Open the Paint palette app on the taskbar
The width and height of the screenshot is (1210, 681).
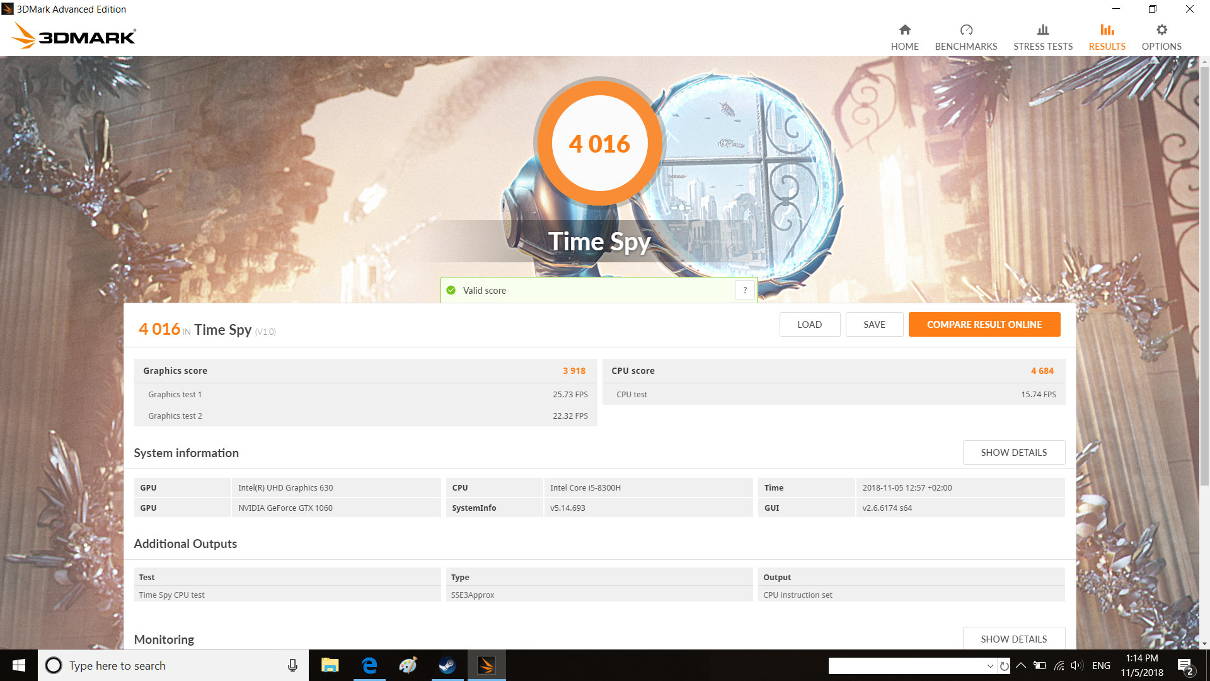tap(408, 665)
